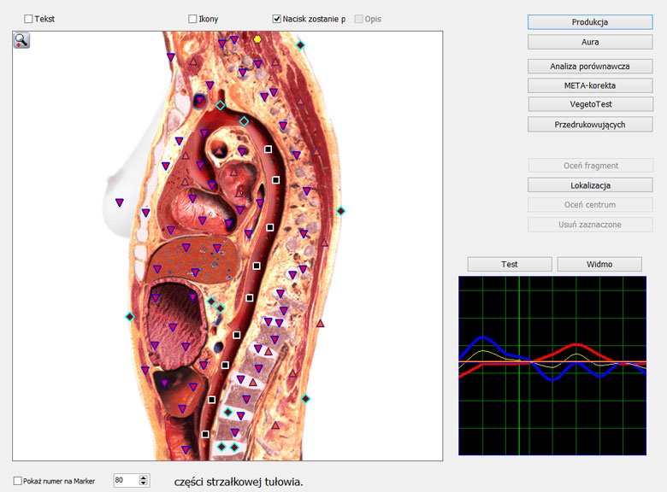Uncheck the Nacisk zostanie p option
This screenshot has width=667, height=492.
[x=277, y=18]
